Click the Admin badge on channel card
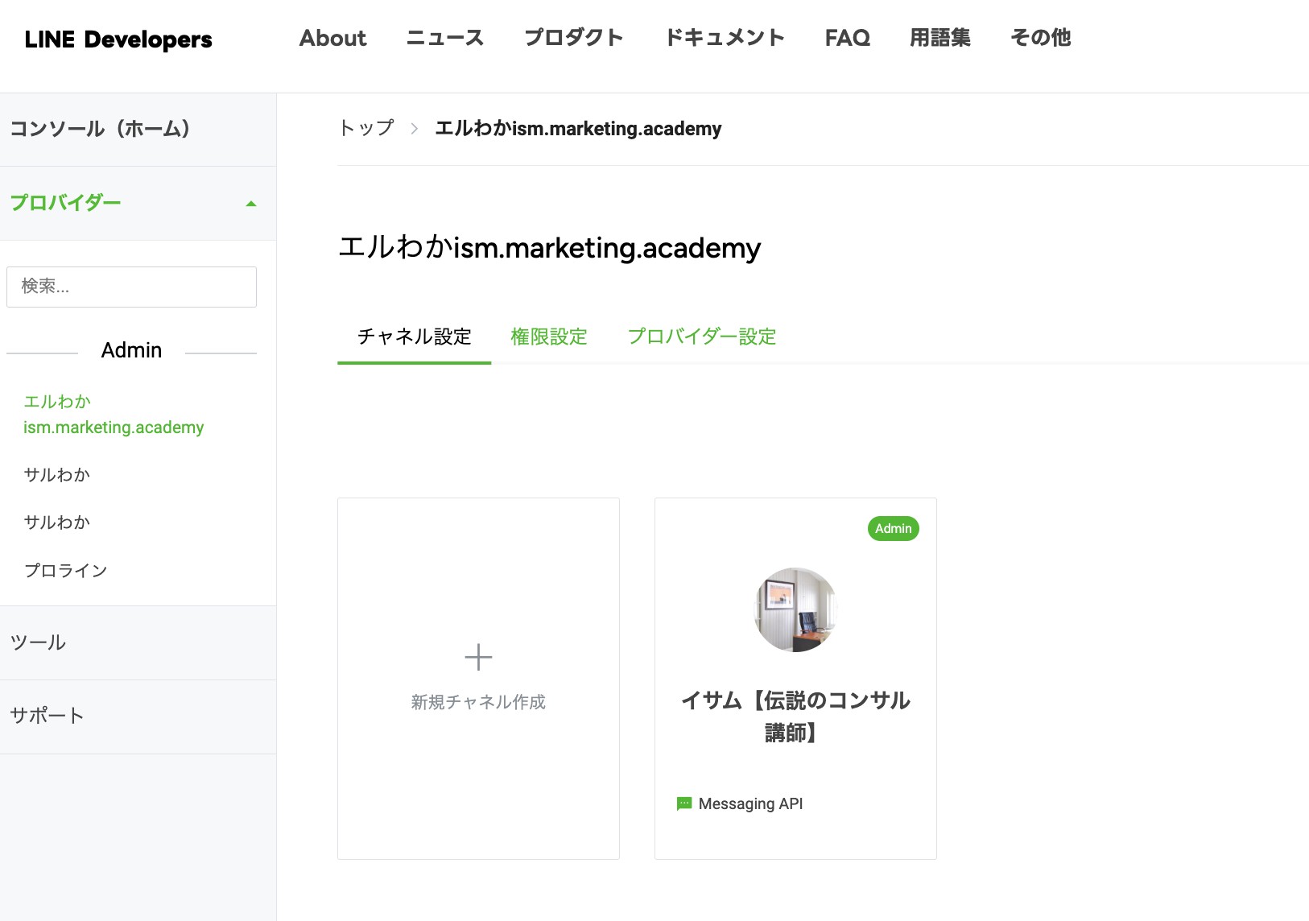The image size is (1309, 921). click(x=894, y=528)
